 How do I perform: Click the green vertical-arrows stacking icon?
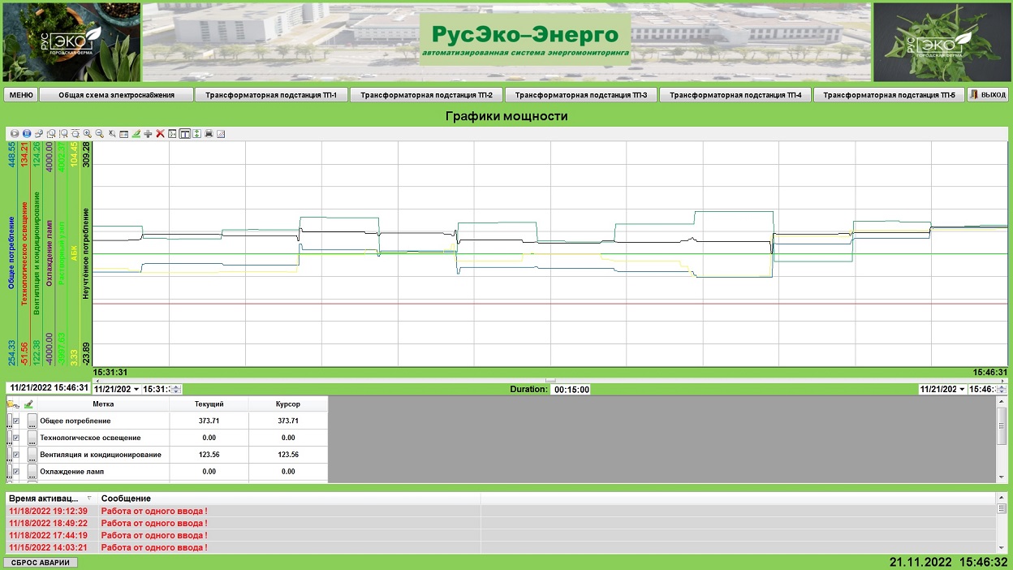click(196, 134)
